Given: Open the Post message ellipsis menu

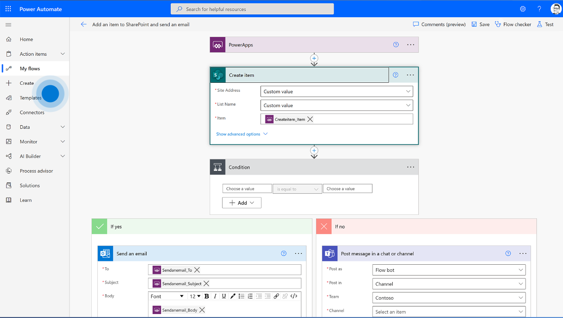Looking at the screenshot, I should point(523,253).
